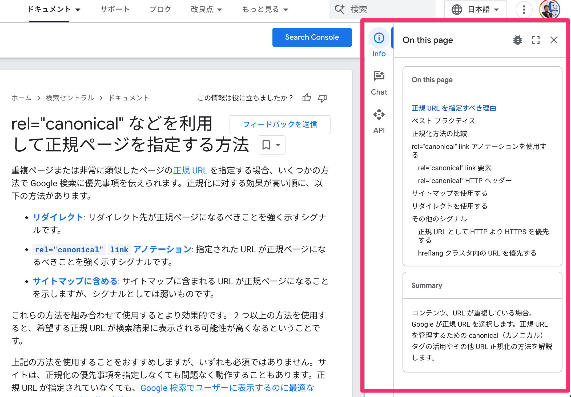
Task: Open the 正規 URL link in intro paragraph
Action: 190,170
